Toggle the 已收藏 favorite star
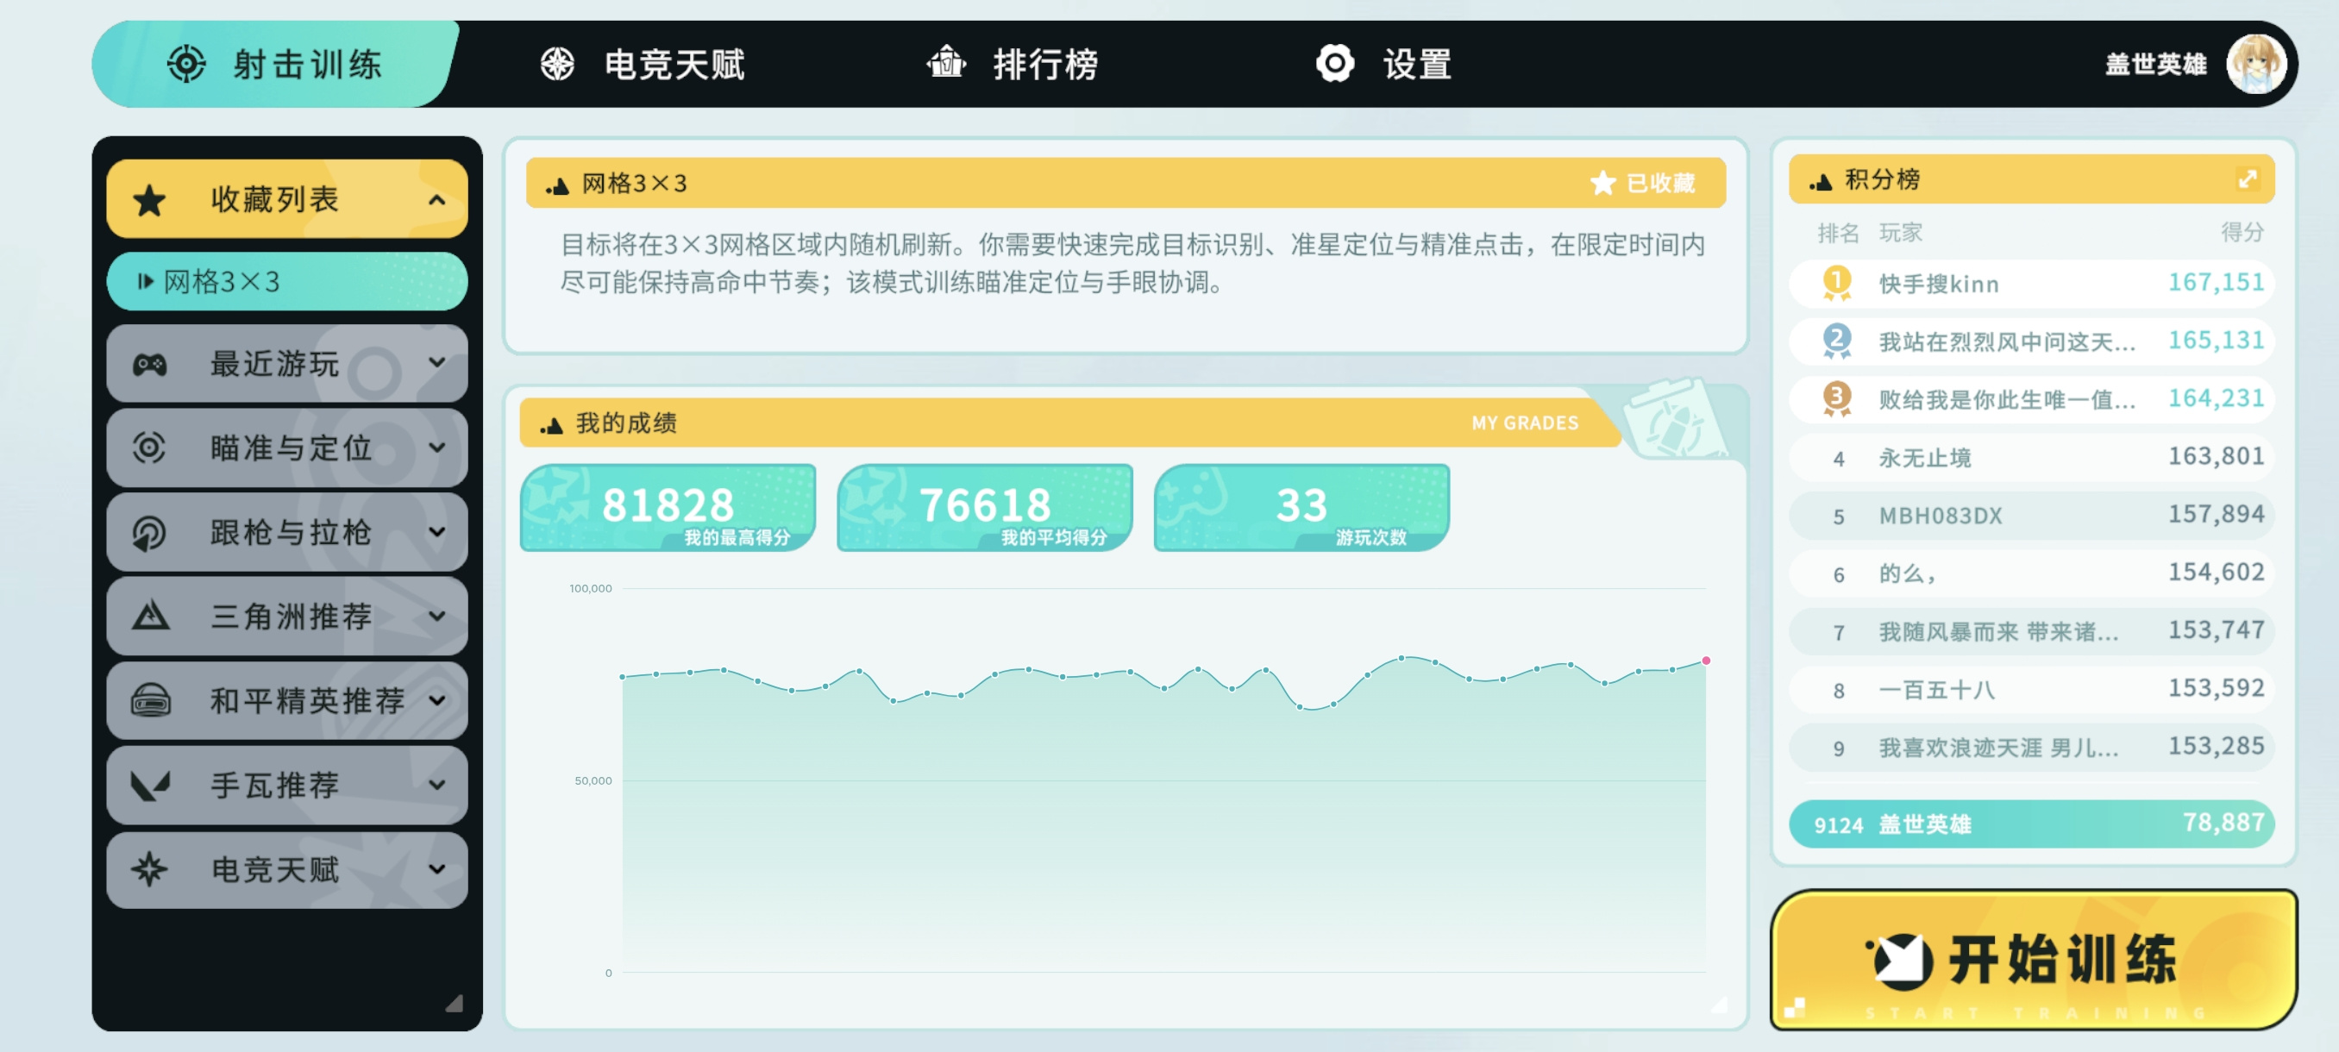2339x1052 pixels. [x=1602, y=184]
